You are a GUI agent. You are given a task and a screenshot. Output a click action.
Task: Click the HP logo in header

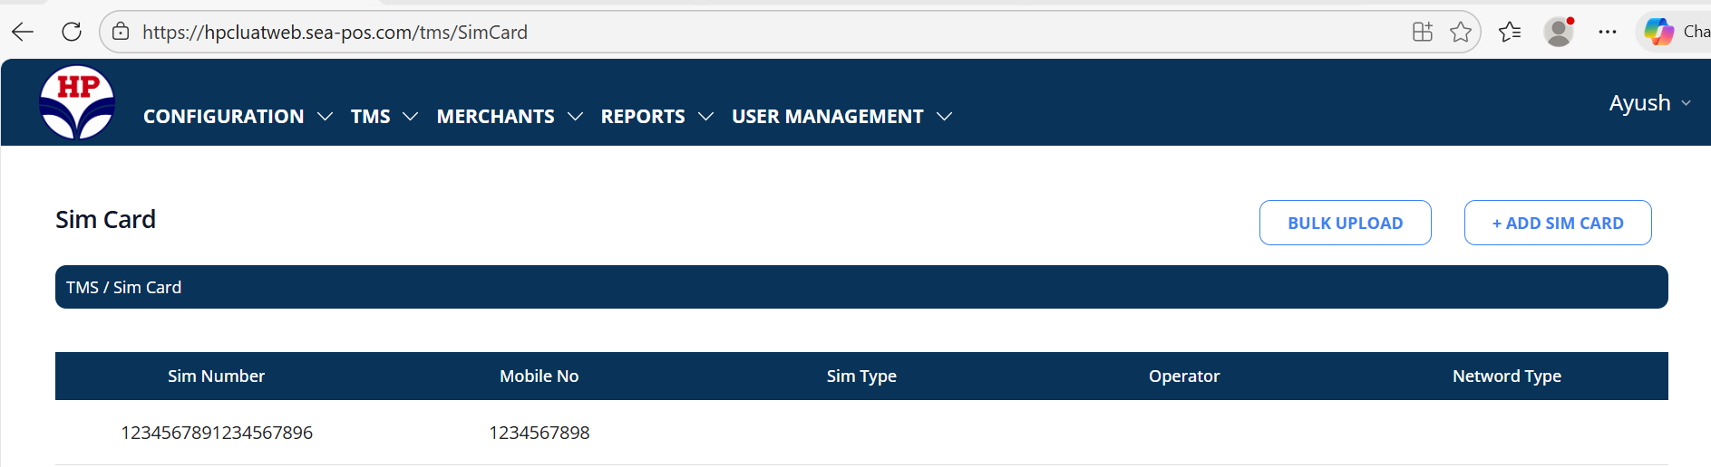77,102
